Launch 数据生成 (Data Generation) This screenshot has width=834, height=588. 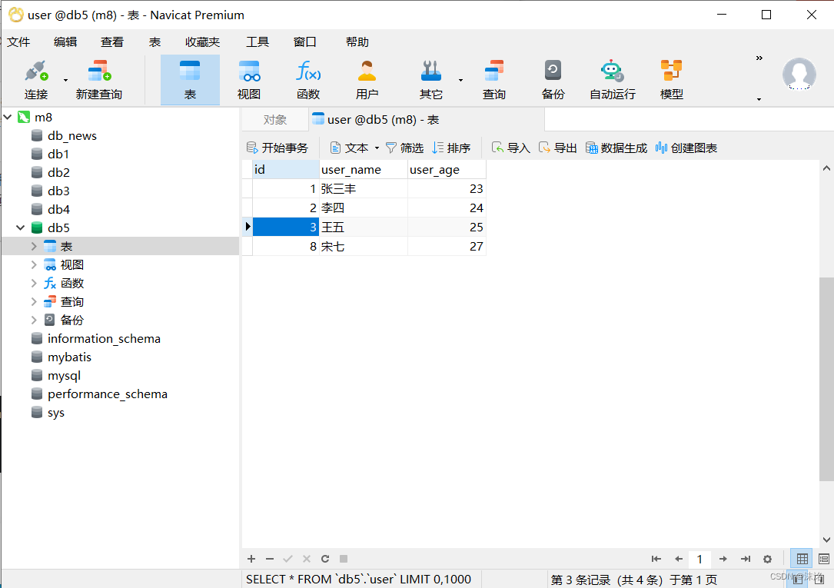pos(616,148)
